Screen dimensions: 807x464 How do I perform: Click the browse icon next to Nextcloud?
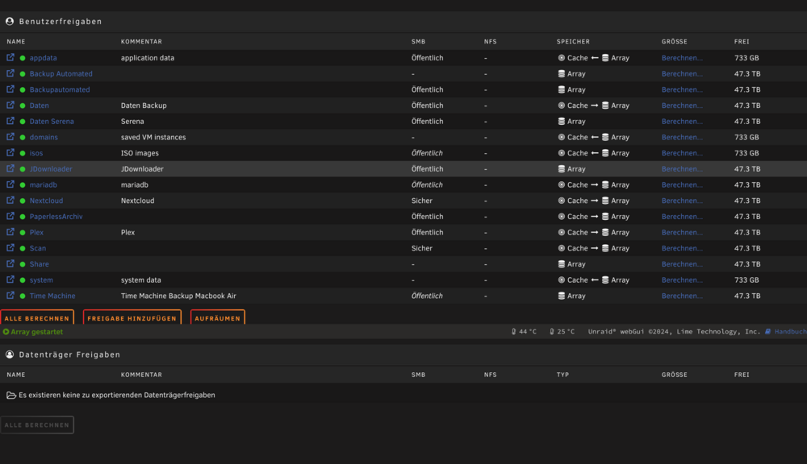pos(10,201)
